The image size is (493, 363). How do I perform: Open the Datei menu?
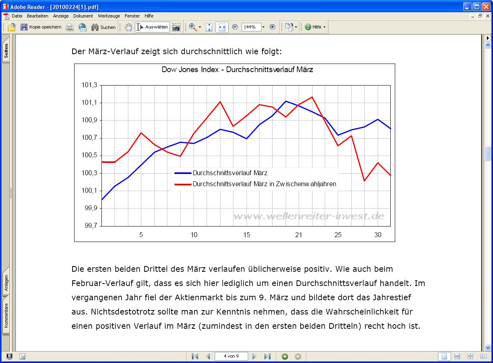[x=17, y=16]
